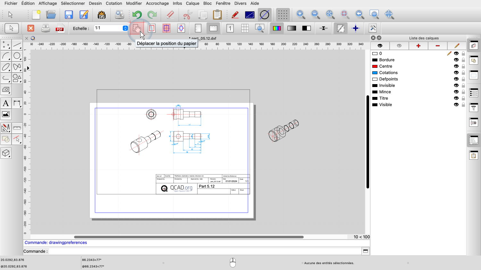
Task: Click the red minus remove layer button
Action: click(x=437, y=46)
